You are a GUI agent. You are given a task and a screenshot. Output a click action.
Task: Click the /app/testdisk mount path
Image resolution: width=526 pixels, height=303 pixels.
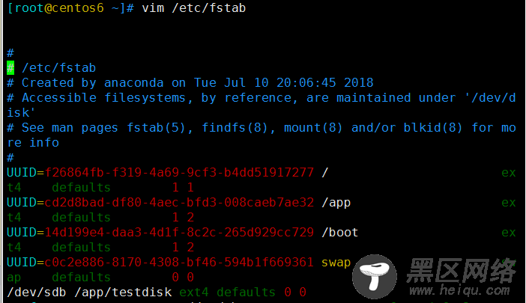(123, 293)
